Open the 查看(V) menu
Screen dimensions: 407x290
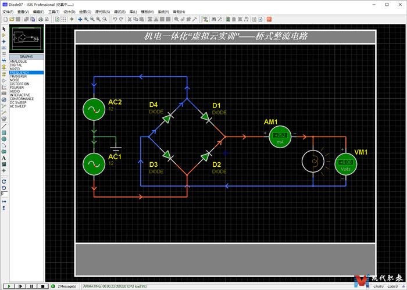coord(23,12)
